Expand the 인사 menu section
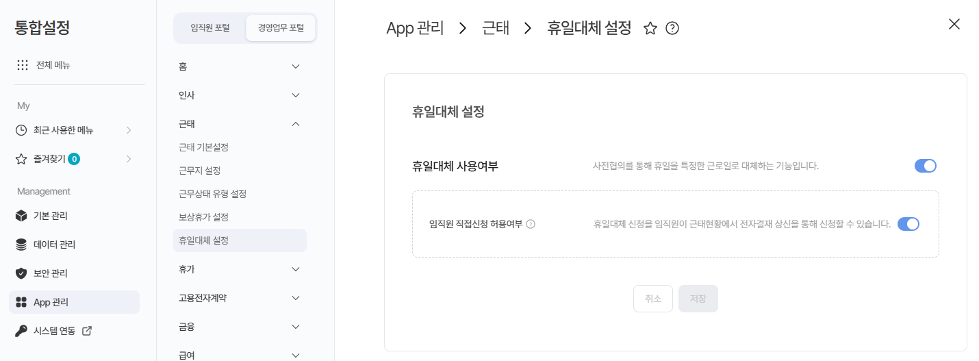979x361 pixels. [x=296, y=95]
